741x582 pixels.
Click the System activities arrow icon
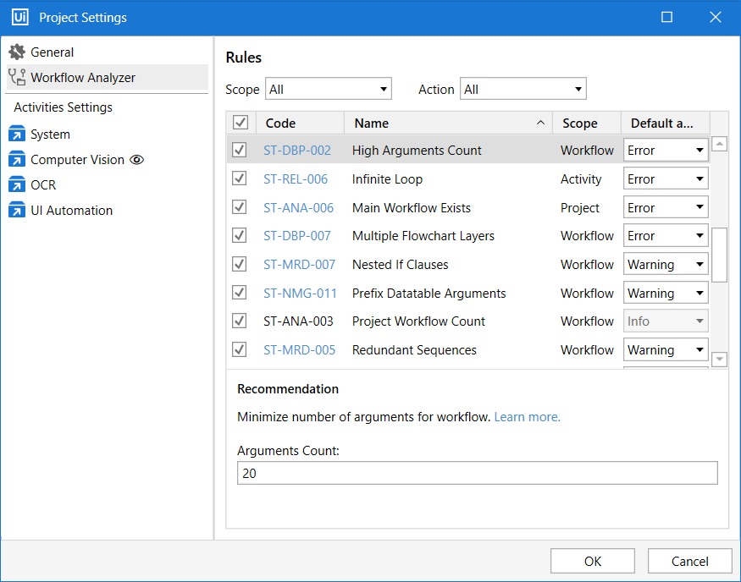click(17, 135)
